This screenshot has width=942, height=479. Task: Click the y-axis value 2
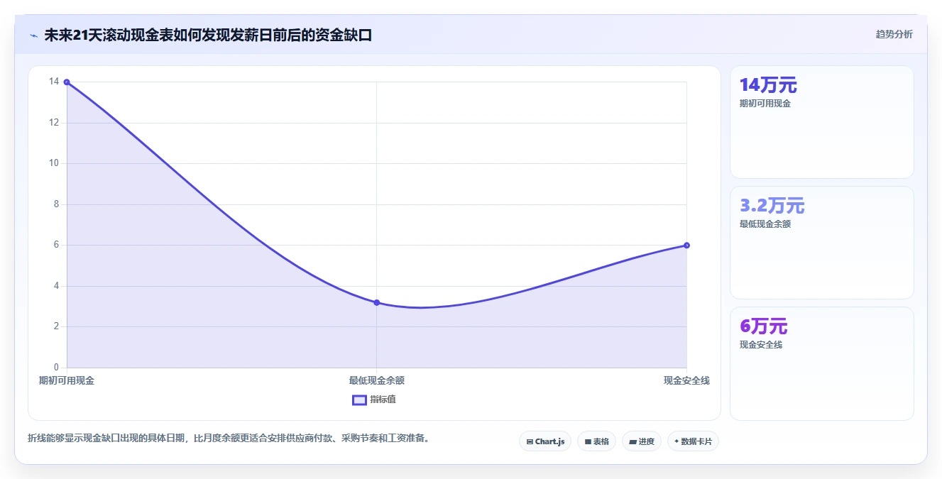point(57,326)
